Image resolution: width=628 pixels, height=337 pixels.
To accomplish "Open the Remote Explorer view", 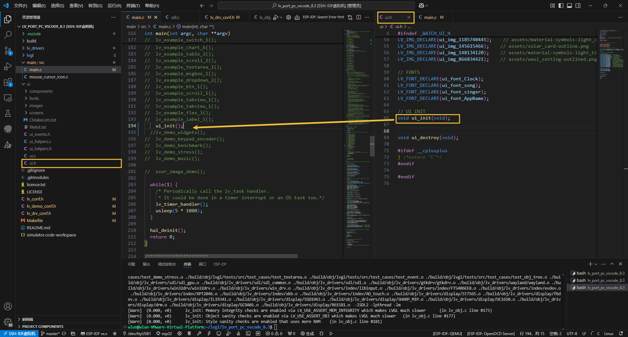I will [x=8, y=98].
